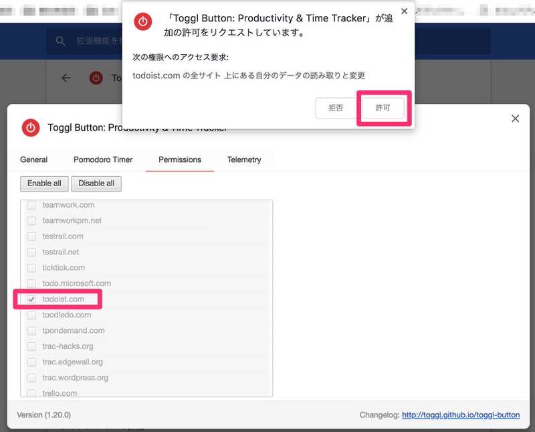Enable the trac.wordpress.org checkbox
Viewport: 535px width, 432px height.
point(31,378)
